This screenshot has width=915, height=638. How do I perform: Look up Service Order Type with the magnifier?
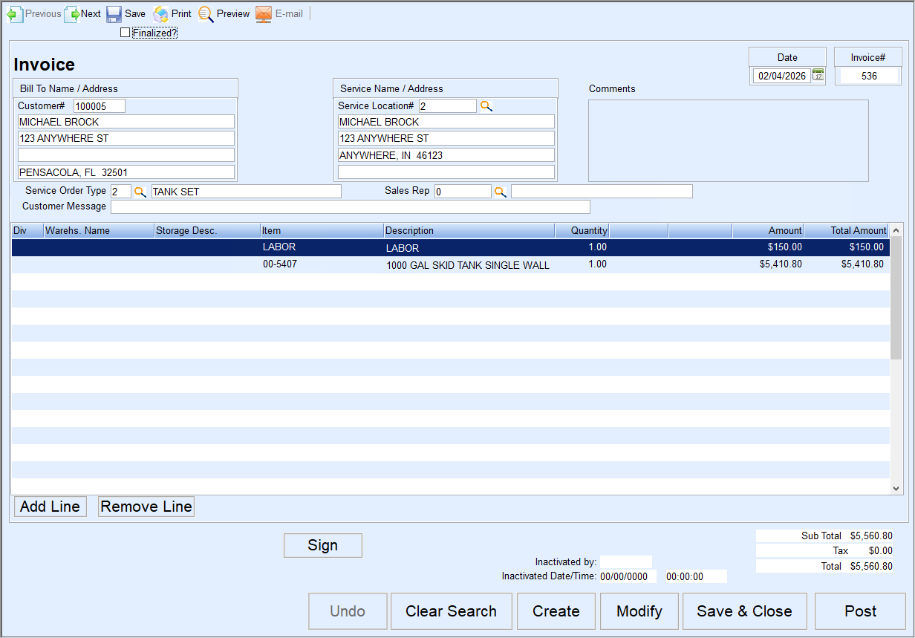[140, 192]
